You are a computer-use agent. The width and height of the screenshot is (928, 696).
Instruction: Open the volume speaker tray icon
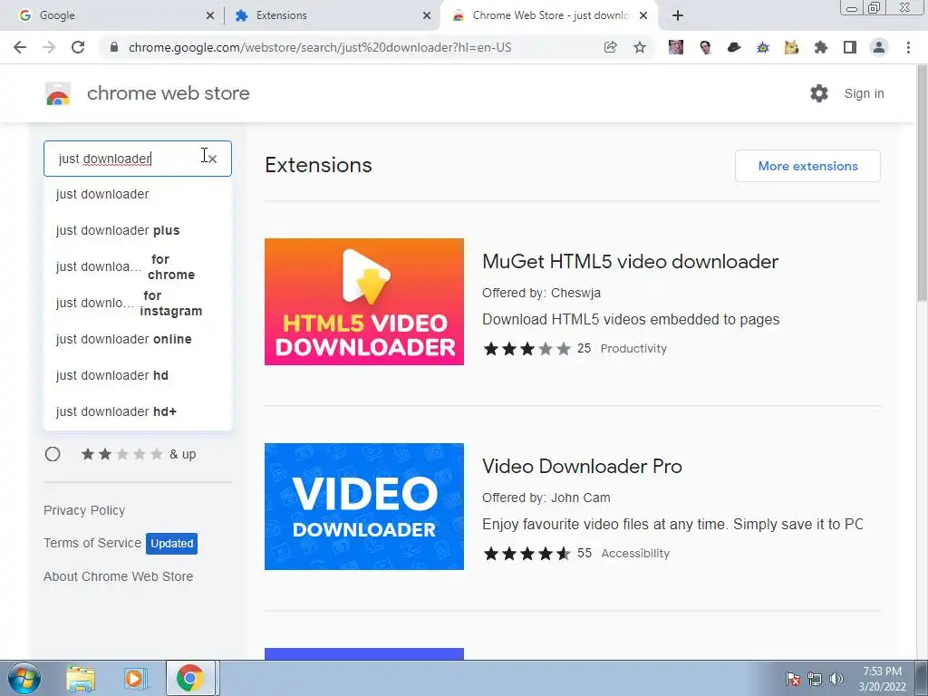pos(836,679)
